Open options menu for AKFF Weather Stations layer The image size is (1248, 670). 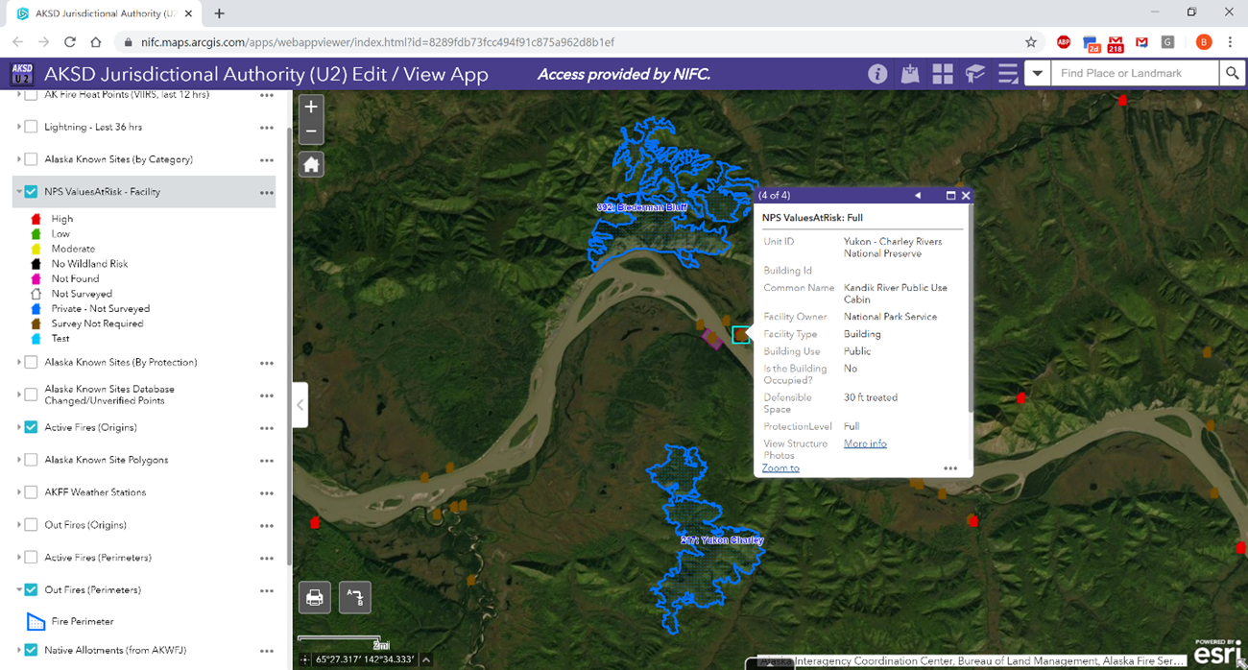266,492
